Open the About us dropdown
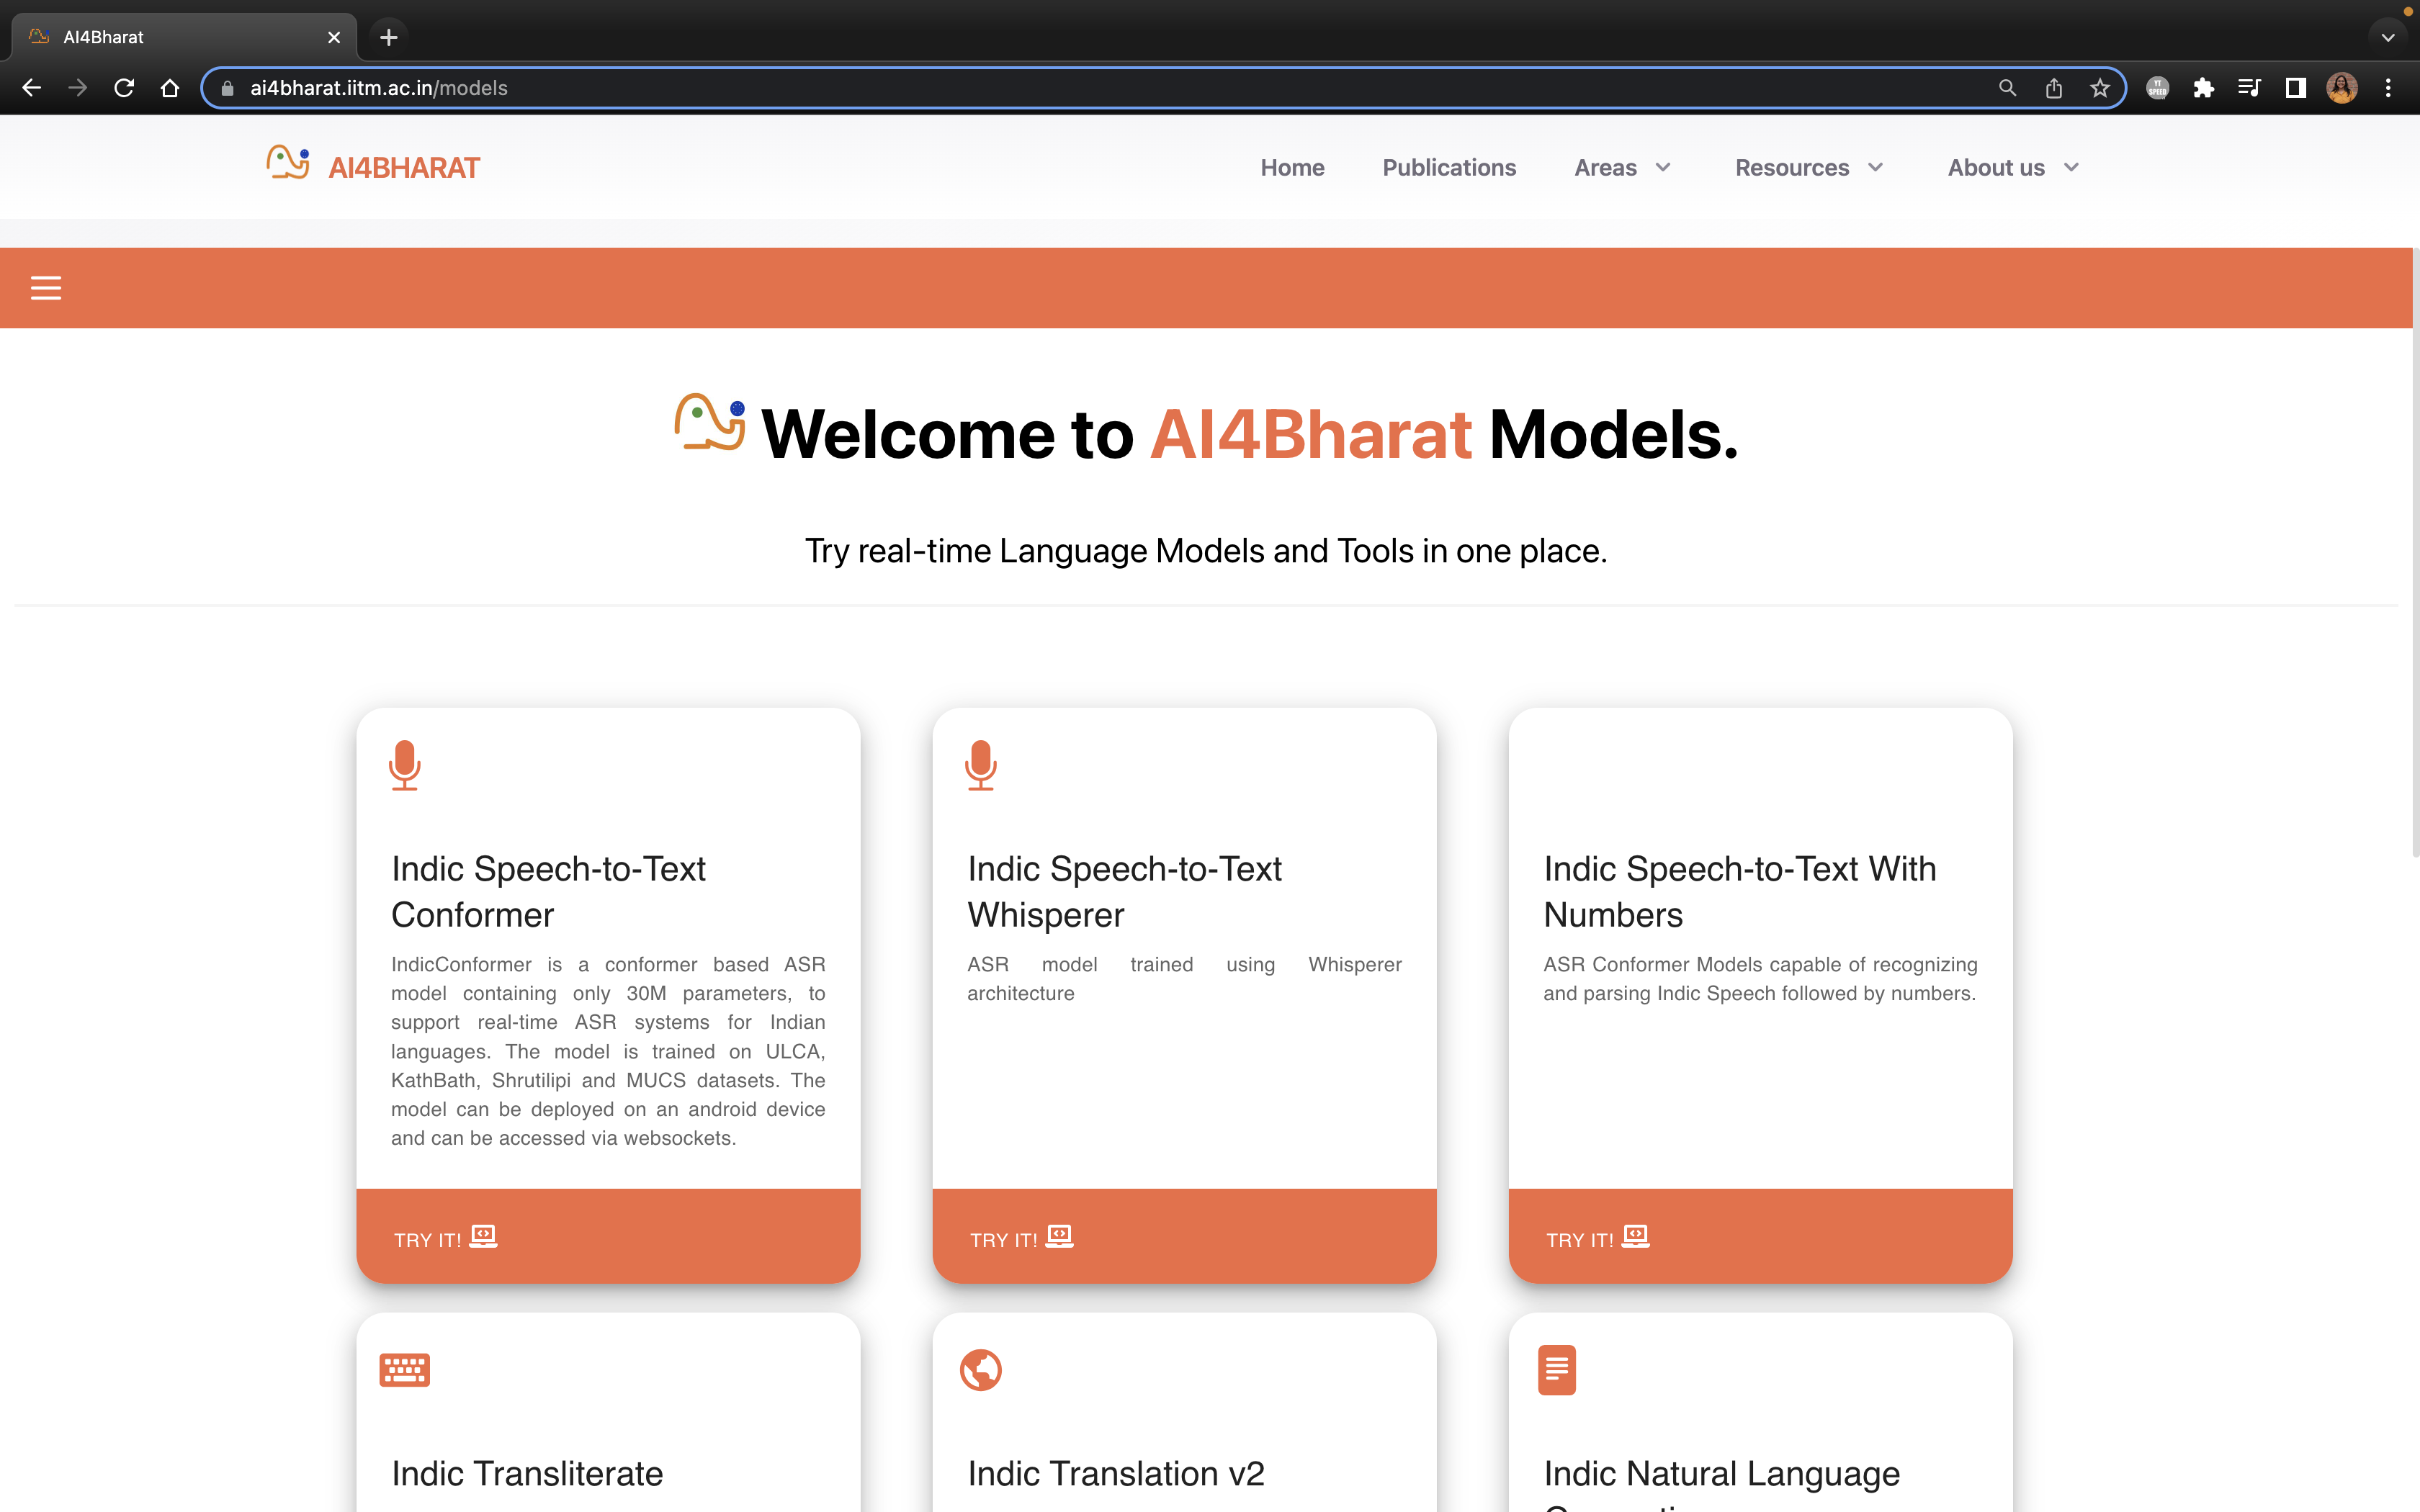2420x1512 pixels. click(x=2011, y=167)
